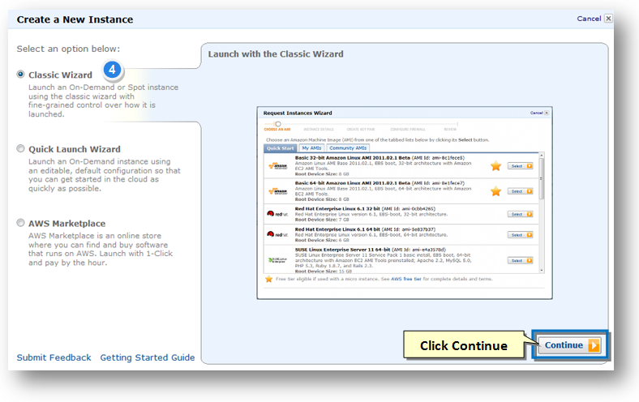The image size is (639, 402).
Task: Click the Cancel link inside the Request Instances Wizard
Action: [536, 113]
